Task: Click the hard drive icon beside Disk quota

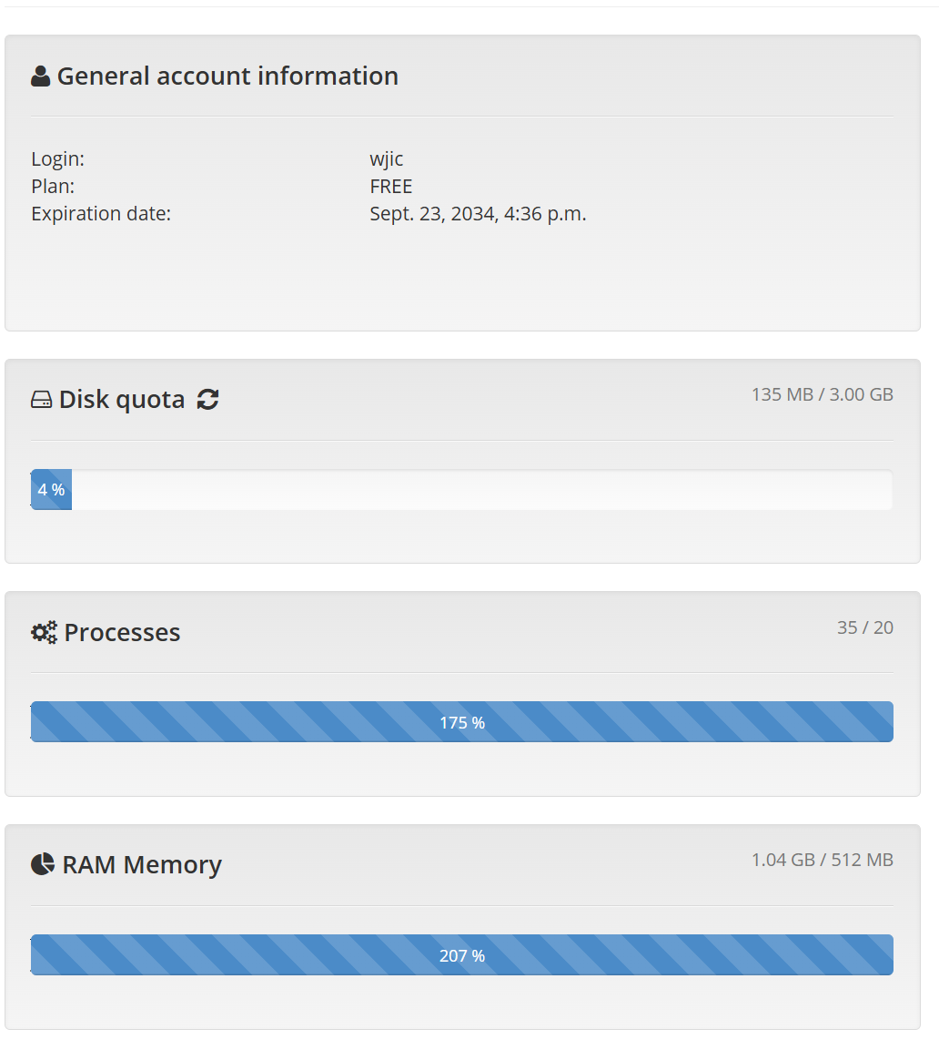Action: 41,399
